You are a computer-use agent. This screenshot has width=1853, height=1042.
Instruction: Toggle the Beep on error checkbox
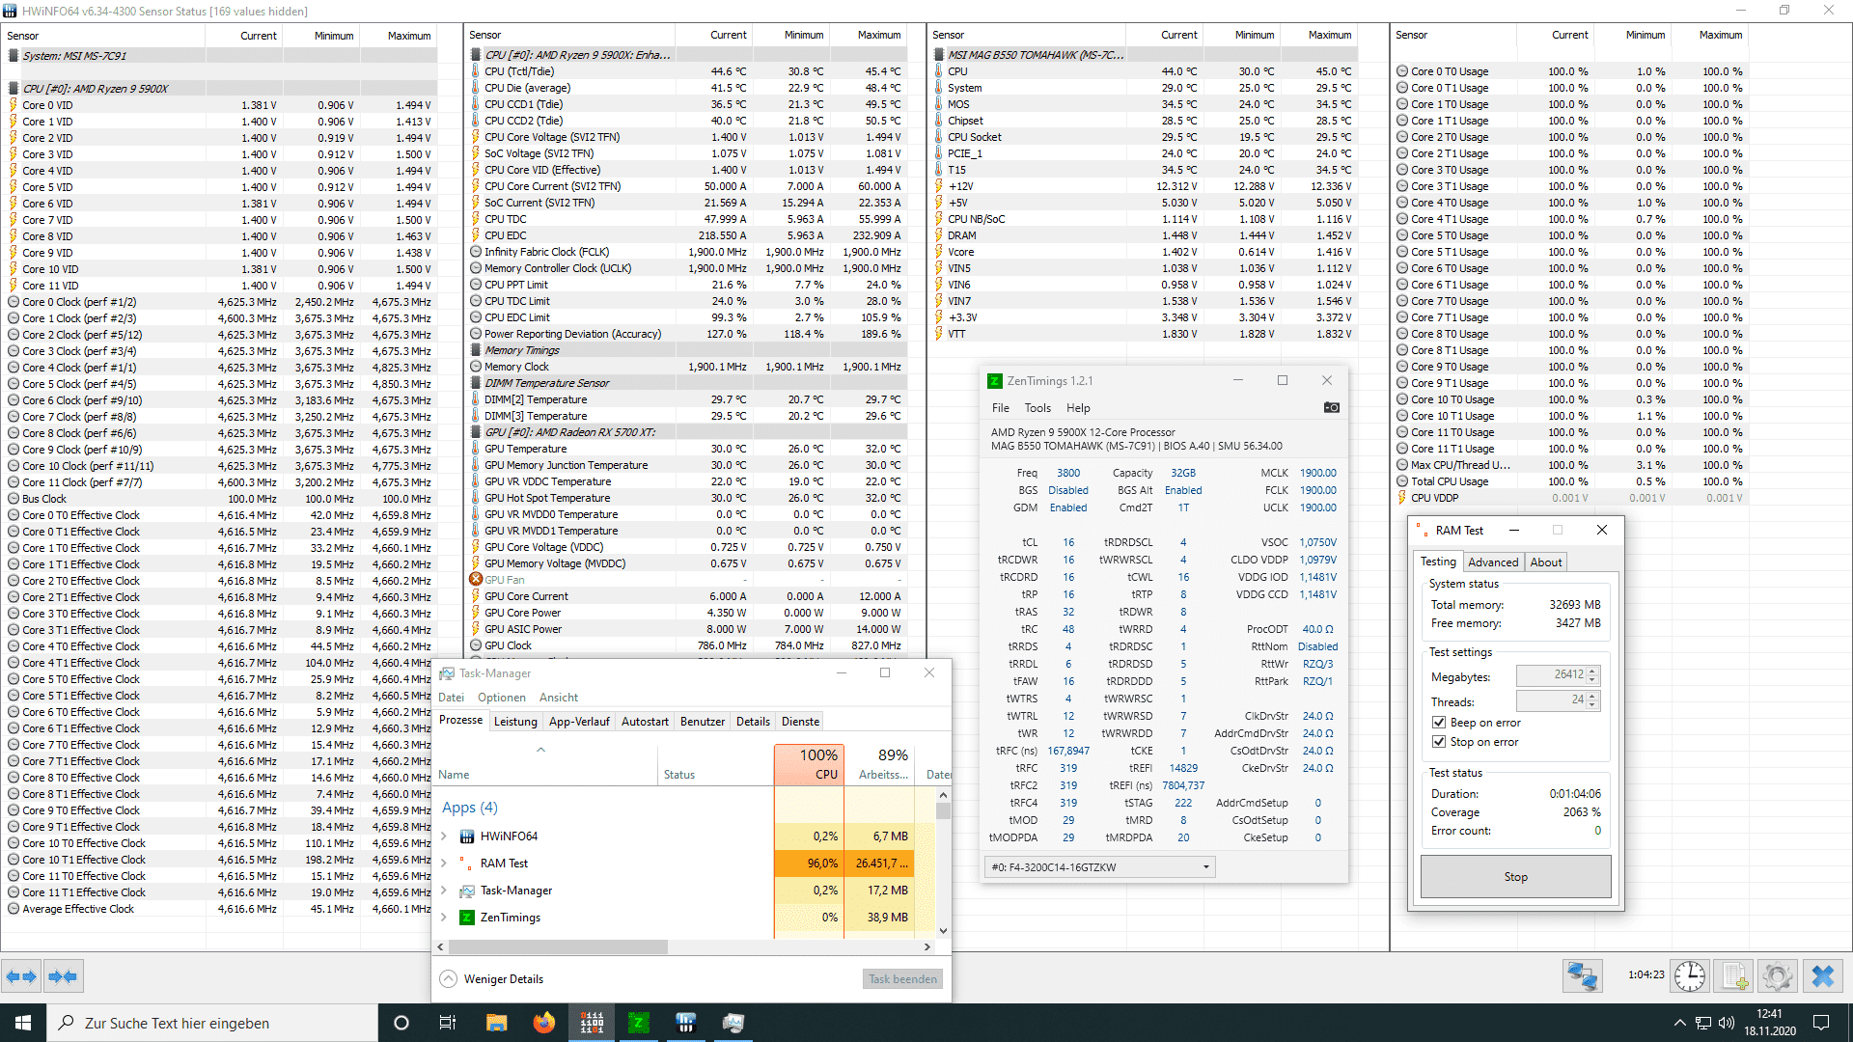click(x=1439, y=723)
